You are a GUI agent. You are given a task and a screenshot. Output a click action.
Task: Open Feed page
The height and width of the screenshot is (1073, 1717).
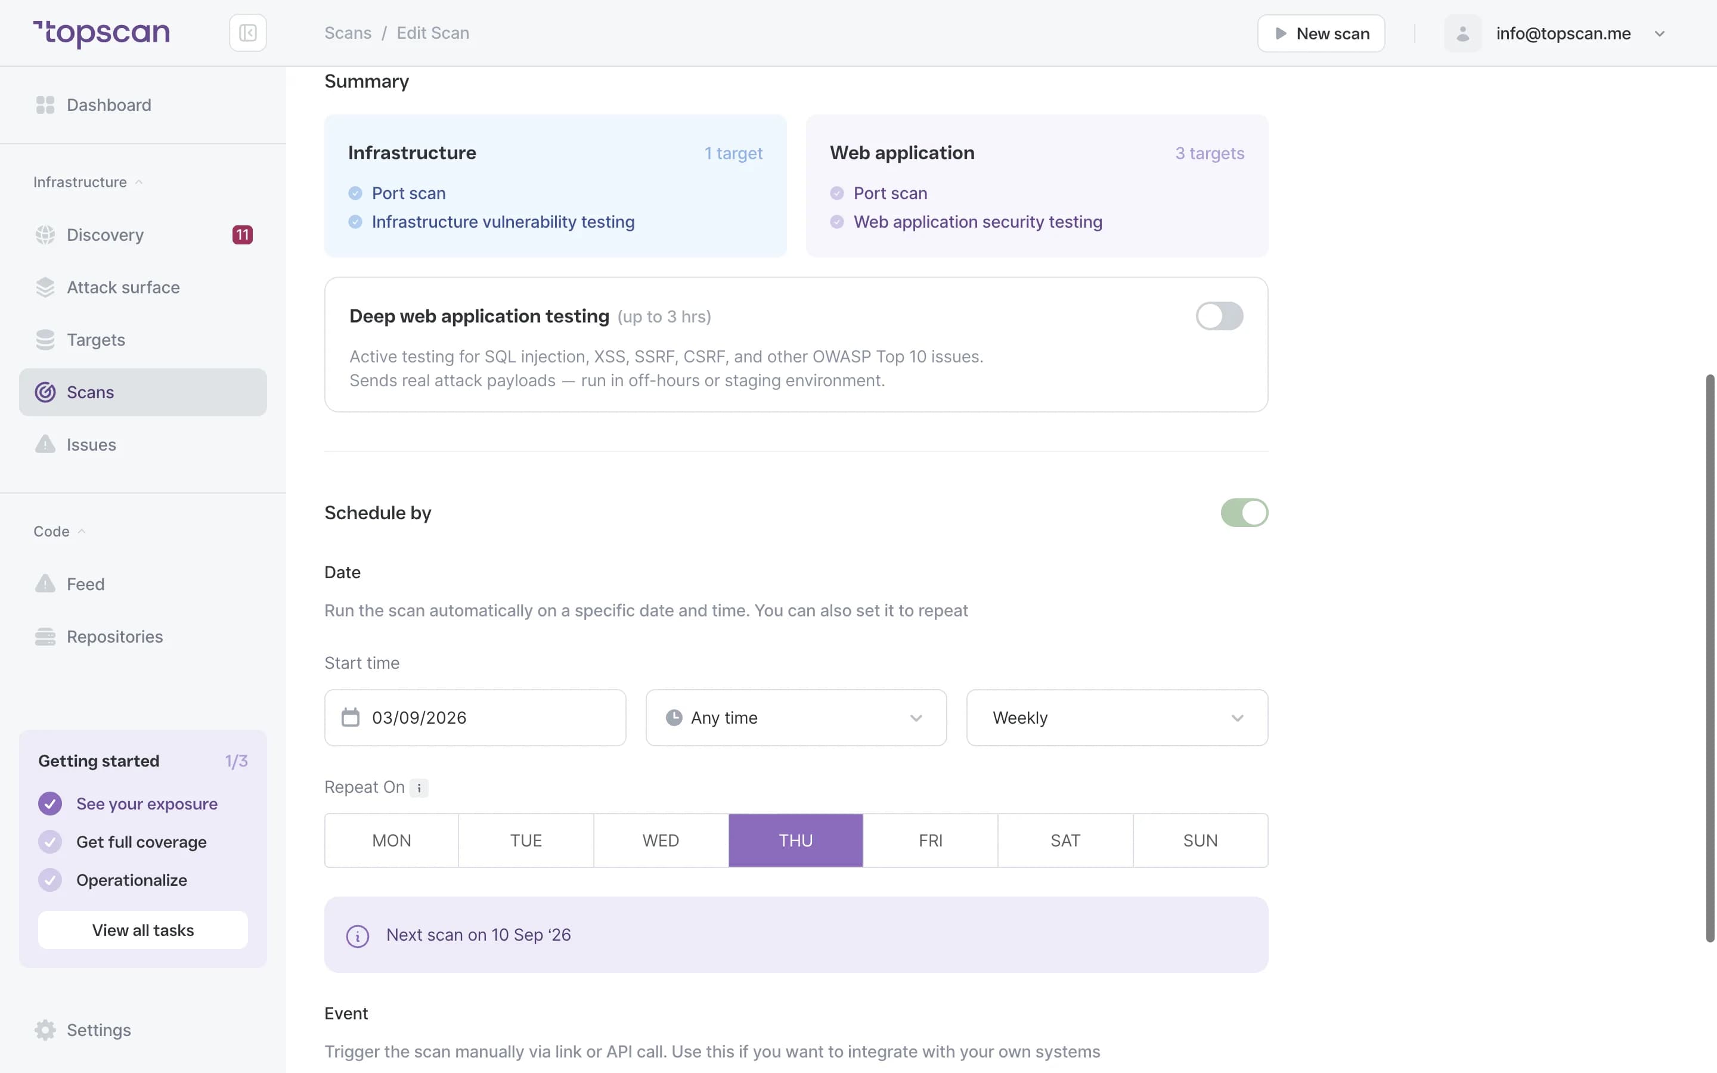point(142,584)
